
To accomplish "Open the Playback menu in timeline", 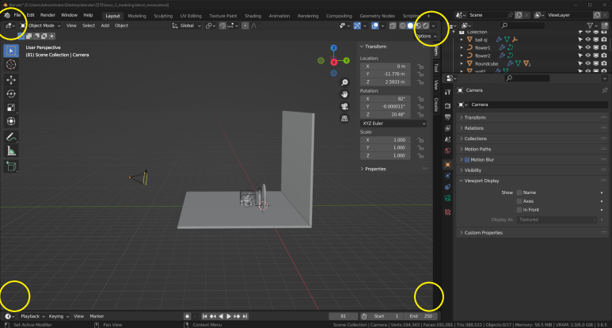I will tap(32, 316).
